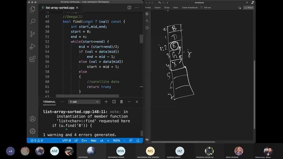Click zoom out minus in status bar
The width and height of the screenshot is (283, 159).
click(125, 140)
